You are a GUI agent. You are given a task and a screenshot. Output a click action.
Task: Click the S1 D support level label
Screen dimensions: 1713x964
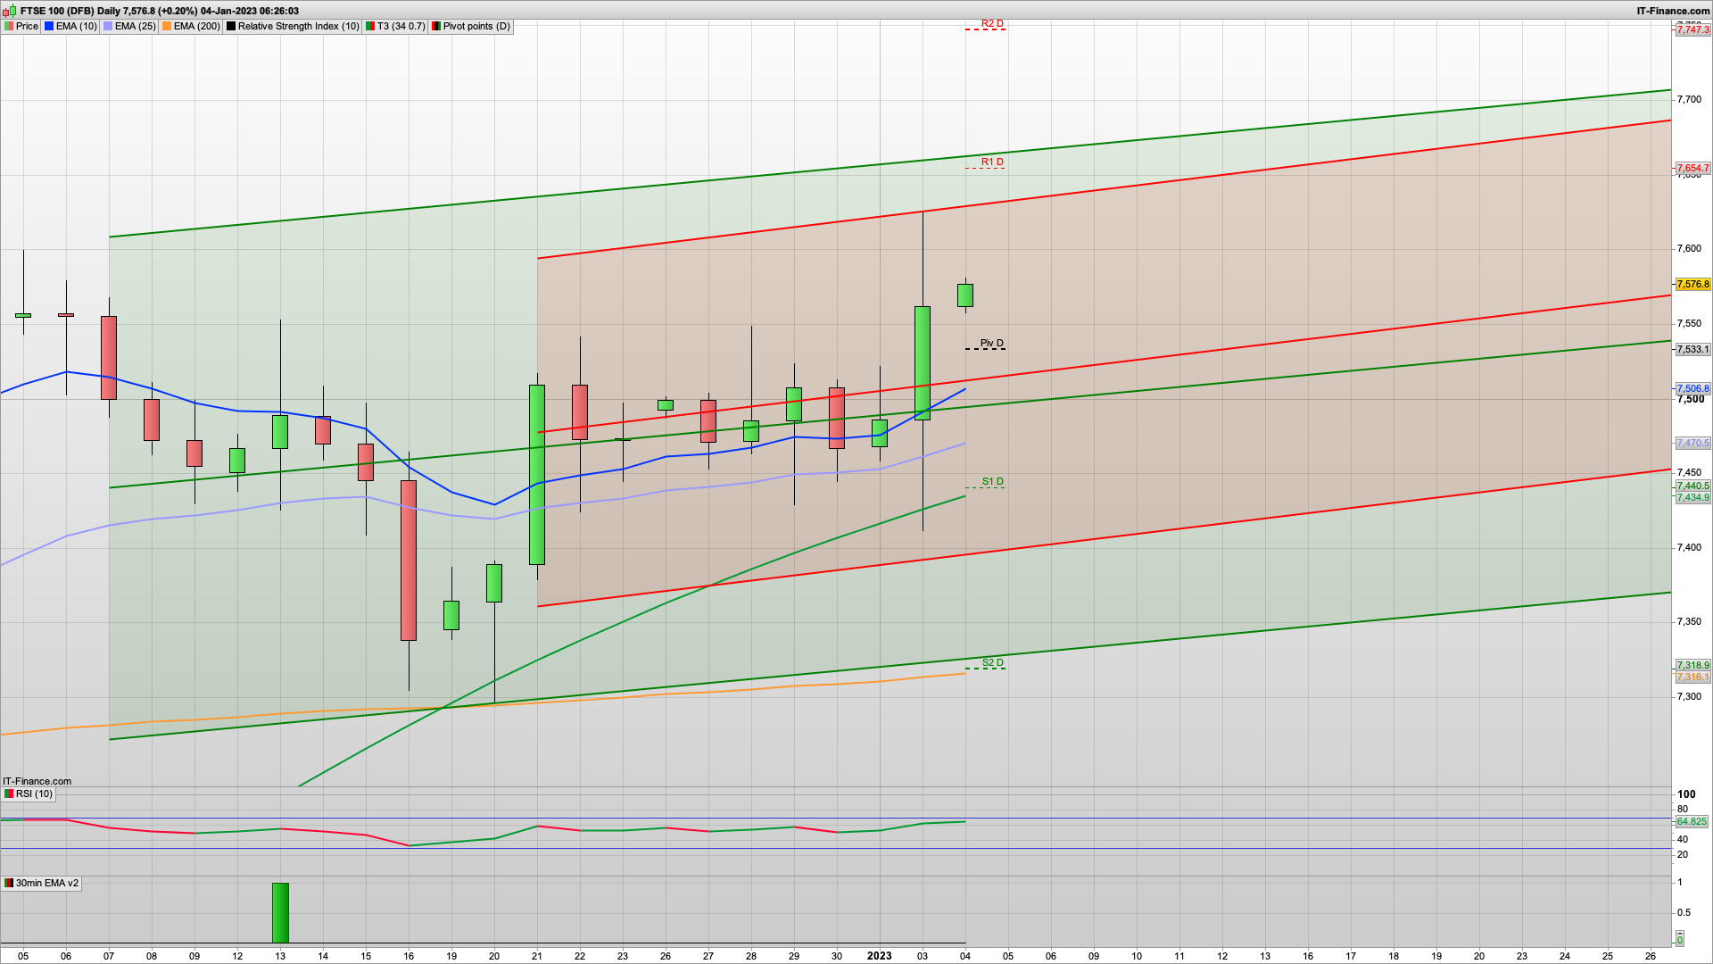(x=991, y=482)
